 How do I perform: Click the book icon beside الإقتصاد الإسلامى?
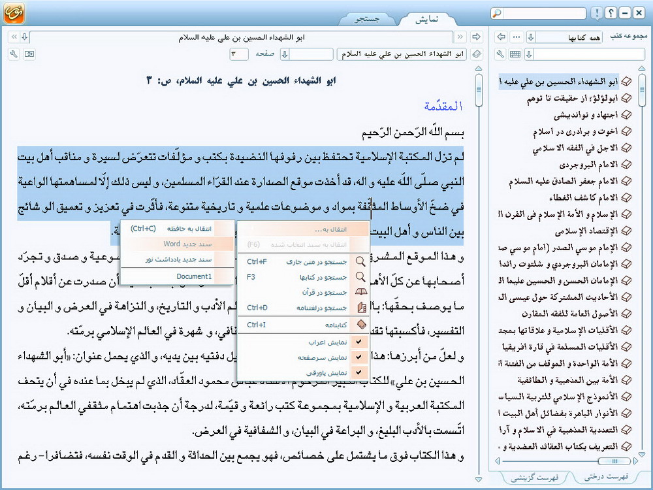coord(626,231)
